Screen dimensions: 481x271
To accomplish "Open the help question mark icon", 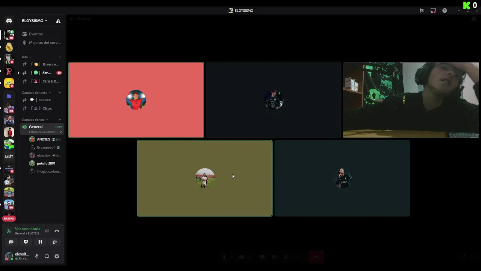I will click(445, 11).
